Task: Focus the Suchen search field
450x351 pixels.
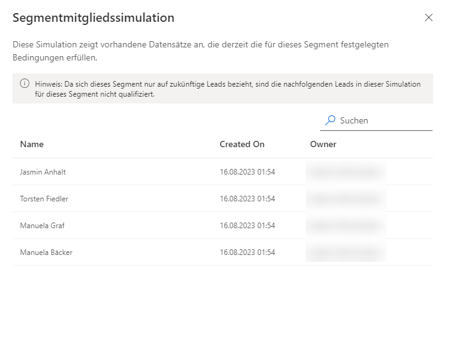Action: (x=376, y=121)
